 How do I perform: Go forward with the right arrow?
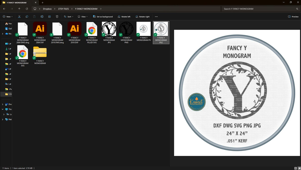coord(12,9)
